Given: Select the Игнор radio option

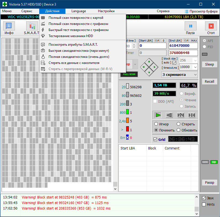Looking at the screenshot, I should pos(156,124).
